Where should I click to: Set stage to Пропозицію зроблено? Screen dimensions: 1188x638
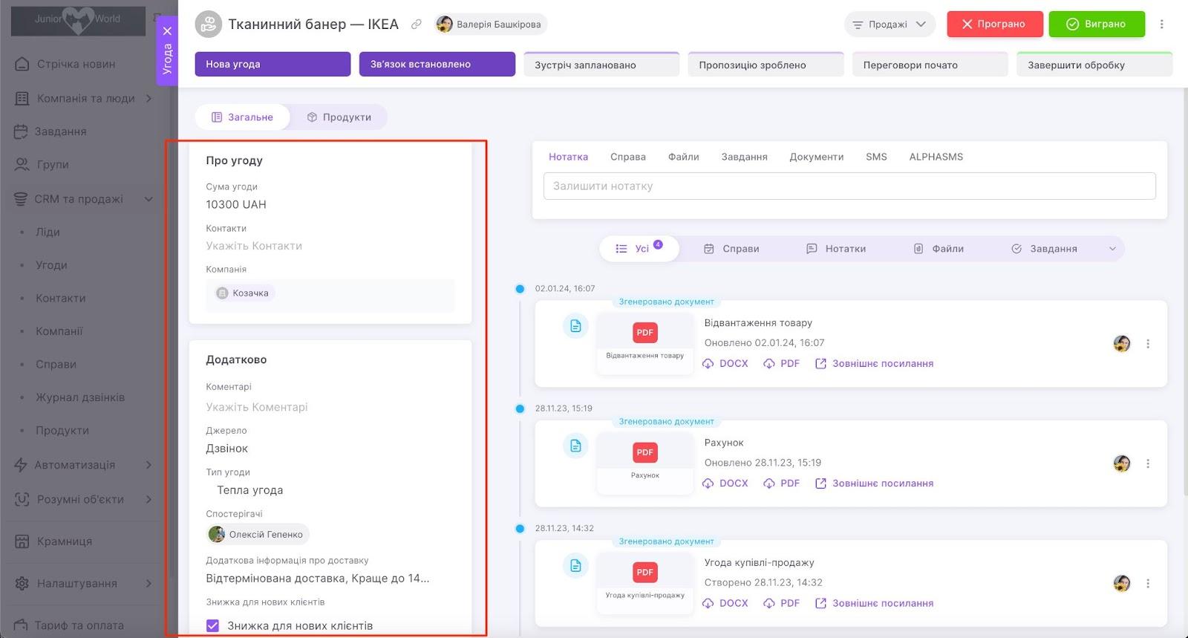(766, 65)
